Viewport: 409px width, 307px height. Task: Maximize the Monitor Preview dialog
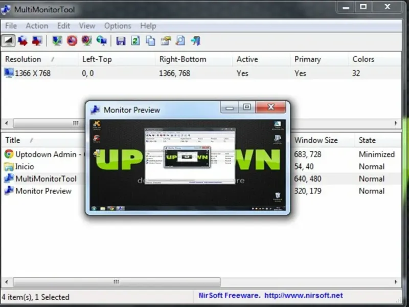coord(247,107)
